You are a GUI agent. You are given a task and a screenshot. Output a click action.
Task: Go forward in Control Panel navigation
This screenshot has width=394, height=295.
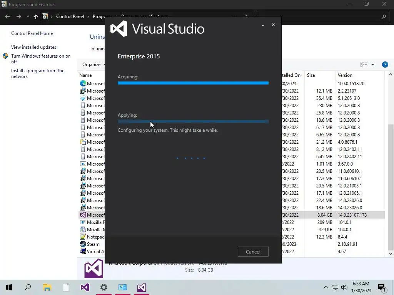pyautogui.click(x=18, y=17)
